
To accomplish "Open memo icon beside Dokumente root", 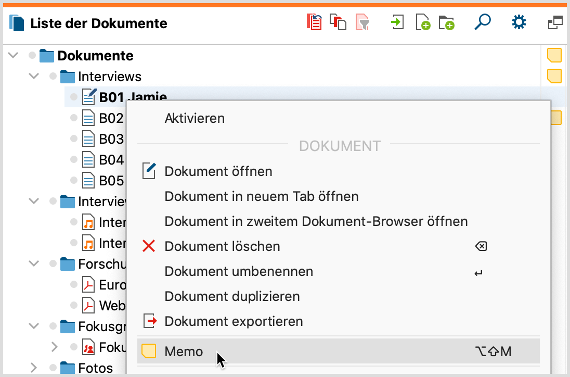I will coord(554,55).
